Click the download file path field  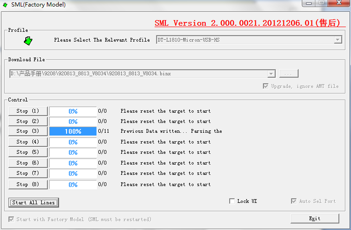point(142,74)
